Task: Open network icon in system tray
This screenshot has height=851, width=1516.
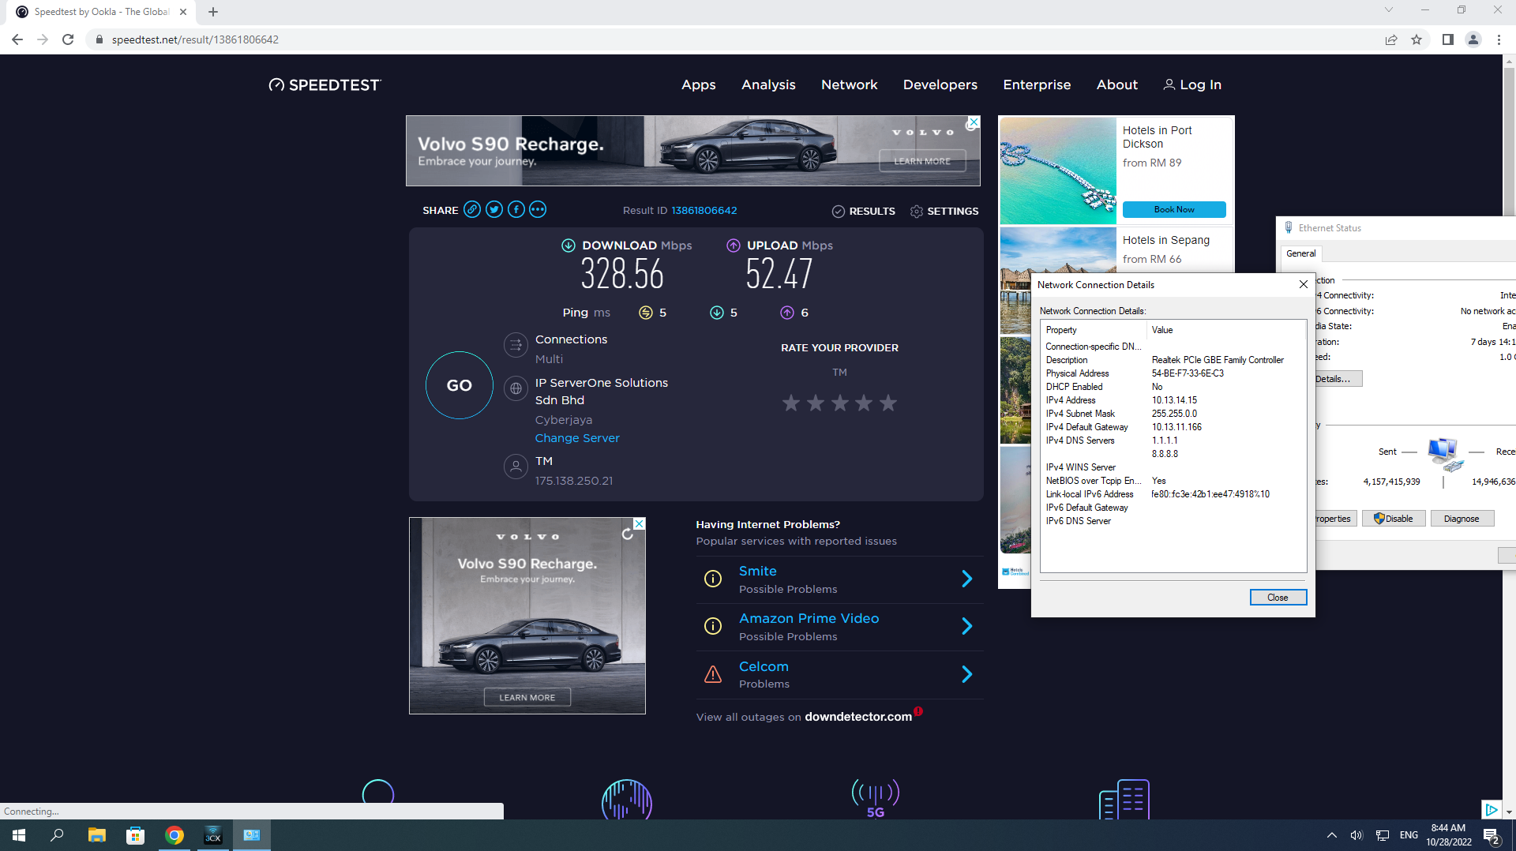Action: pyautogui.click(x=1383, y=835)
